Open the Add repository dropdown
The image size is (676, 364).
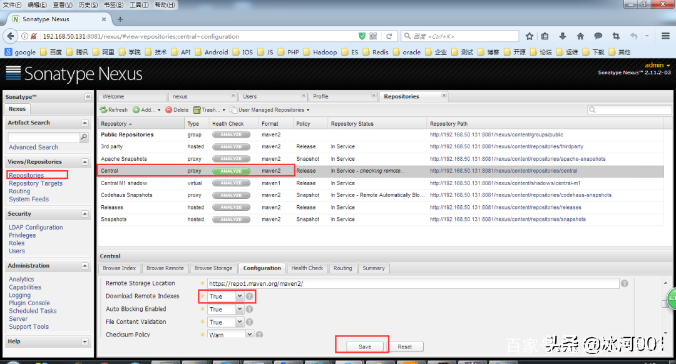(x=146, y=110)
